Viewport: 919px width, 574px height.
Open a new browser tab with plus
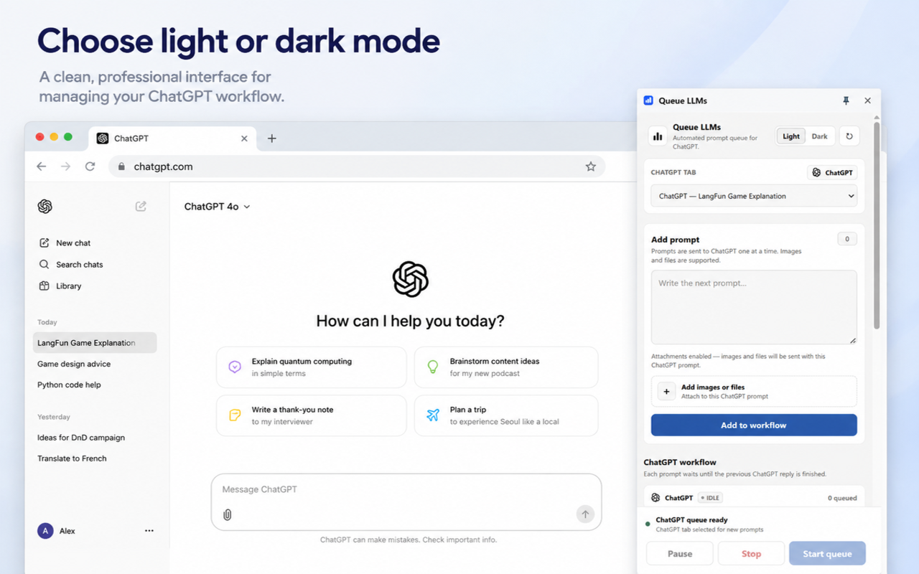click(271, 138)
